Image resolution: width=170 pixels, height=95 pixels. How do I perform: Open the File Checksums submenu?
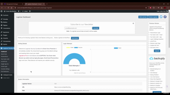tap(5, 72)
